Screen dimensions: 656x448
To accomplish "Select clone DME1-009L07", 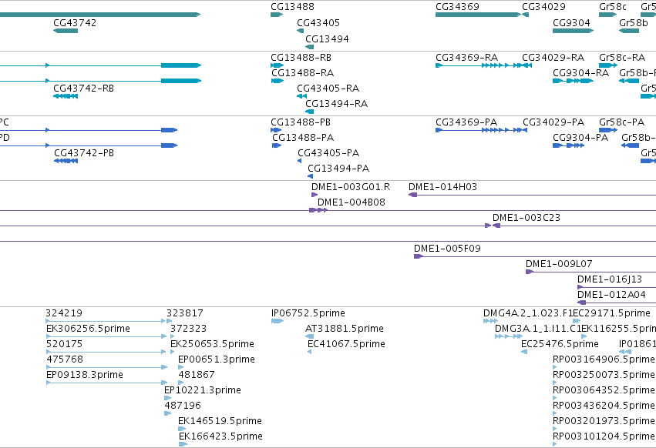I will click(590, 272).
